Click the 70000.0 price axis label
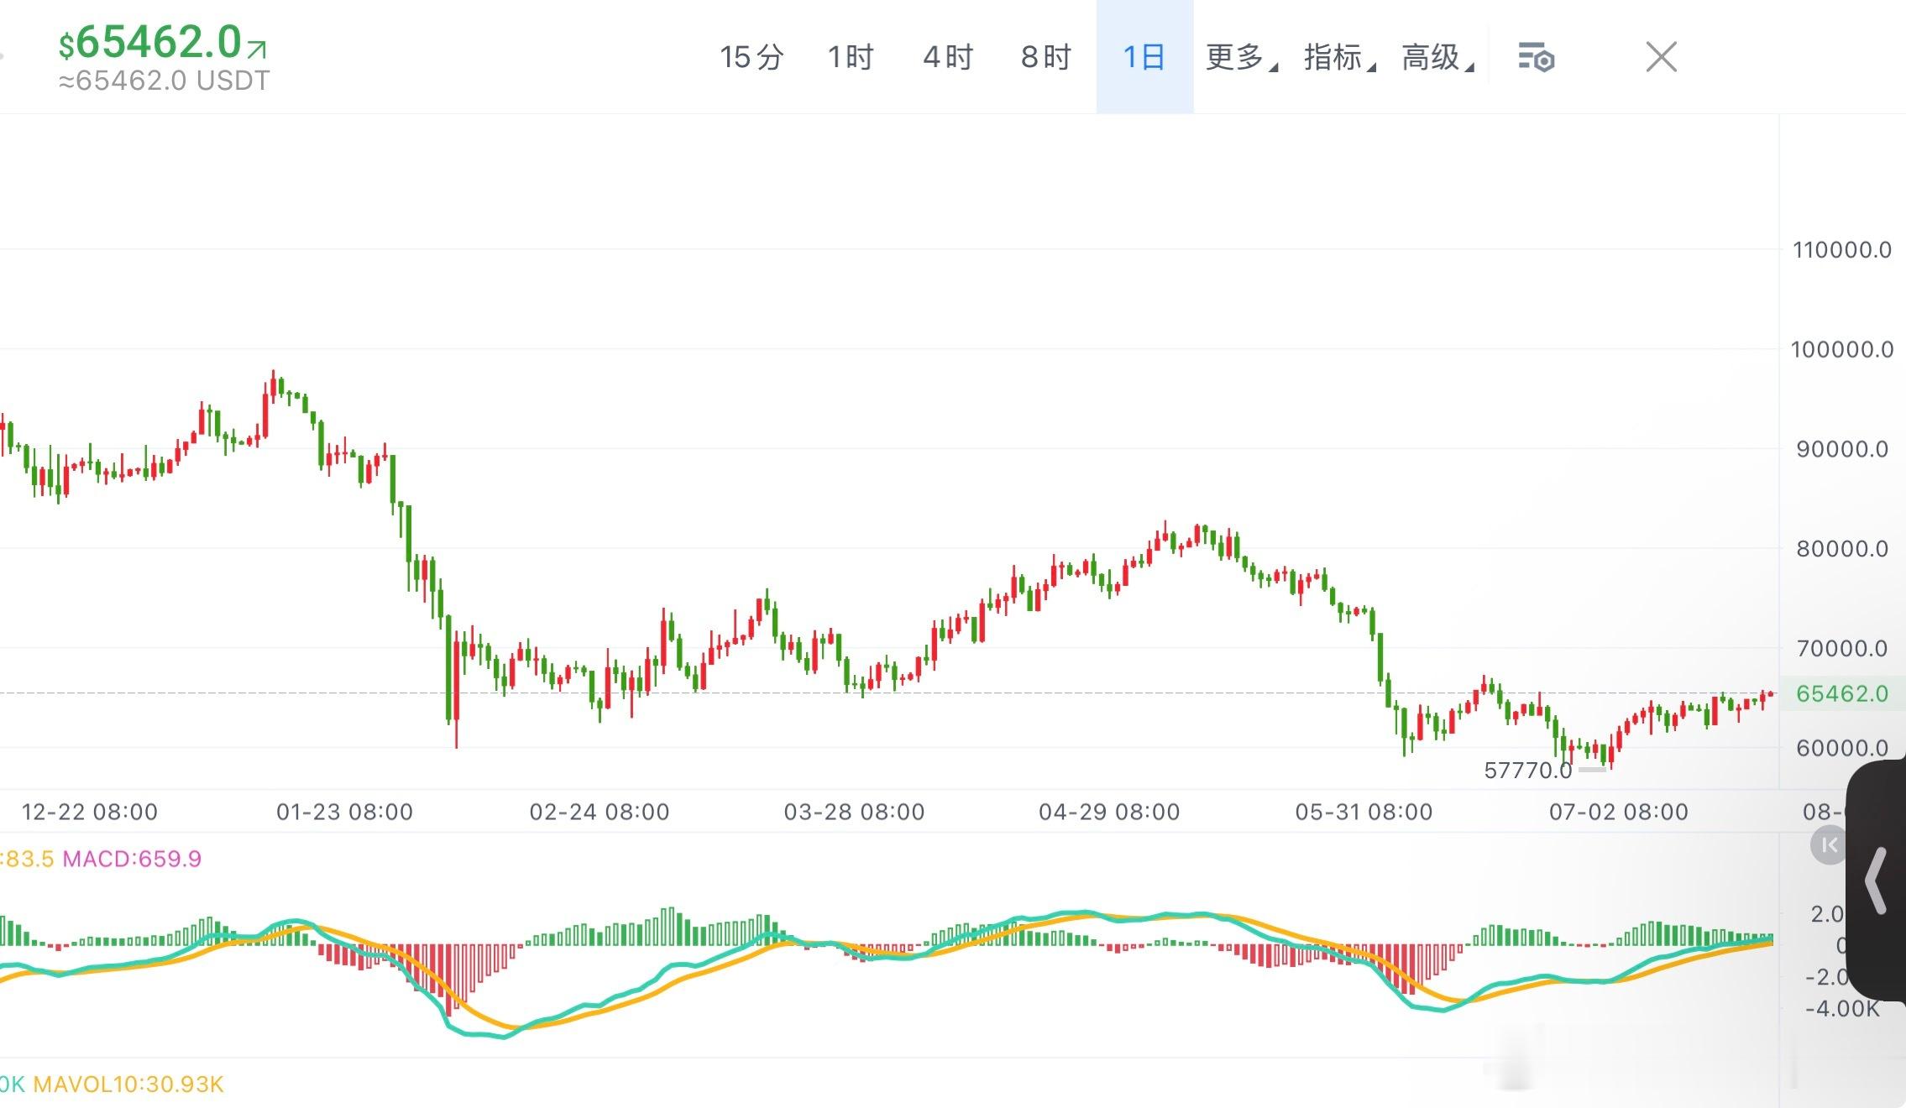1906x1108 pixels. pyautogui.click(x=1842, y=648)
